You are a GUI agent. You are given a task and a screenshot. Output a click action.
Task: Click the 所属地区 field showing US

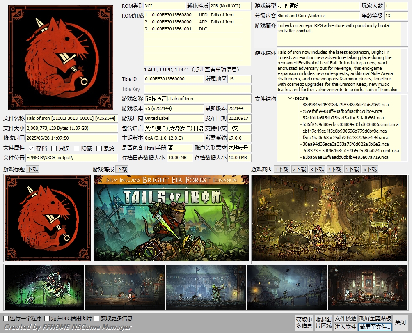point(239,79)
